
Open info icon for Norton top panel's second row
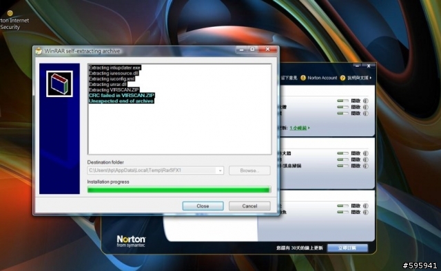[x=366, y=107]
